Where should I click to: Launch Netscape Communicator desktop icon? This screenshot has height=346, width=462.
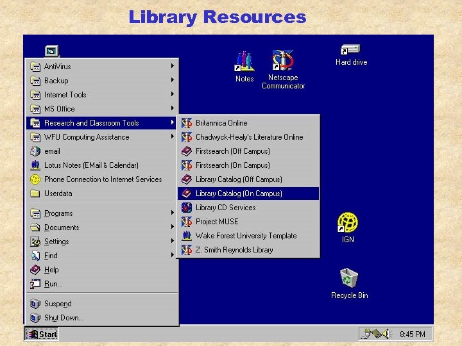[x=283, y=60]
